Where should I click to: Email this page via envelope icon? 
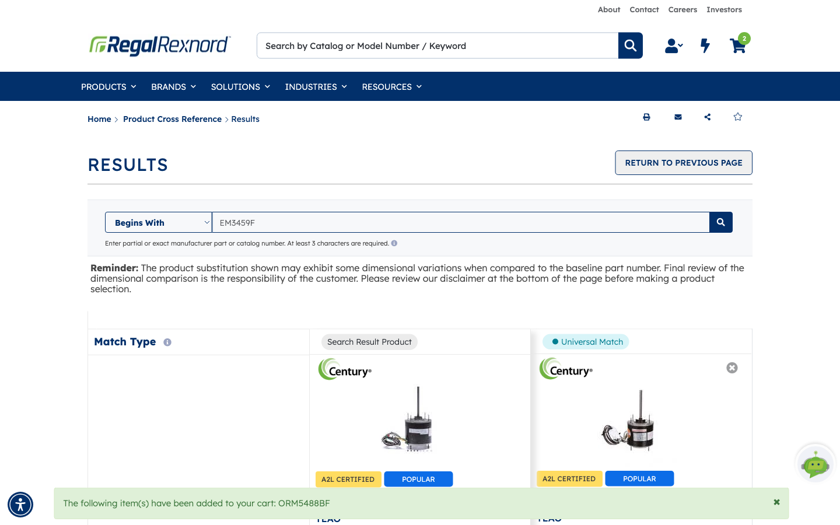coord(678,117)
